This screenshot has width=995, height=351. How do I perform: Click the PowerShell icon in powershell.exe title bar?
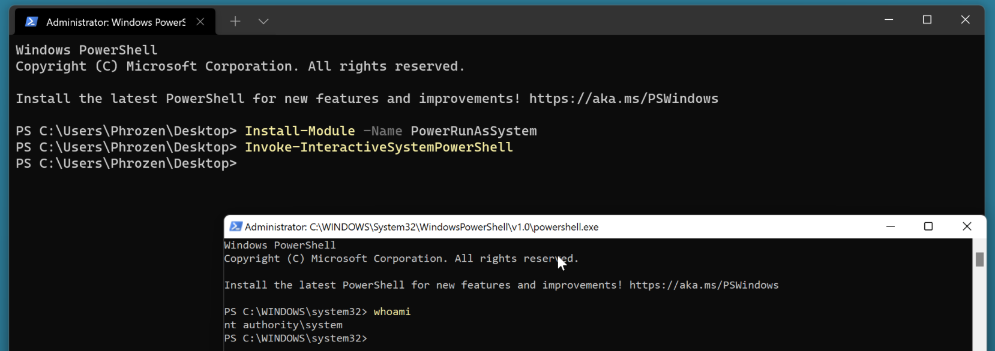(236, 226)
